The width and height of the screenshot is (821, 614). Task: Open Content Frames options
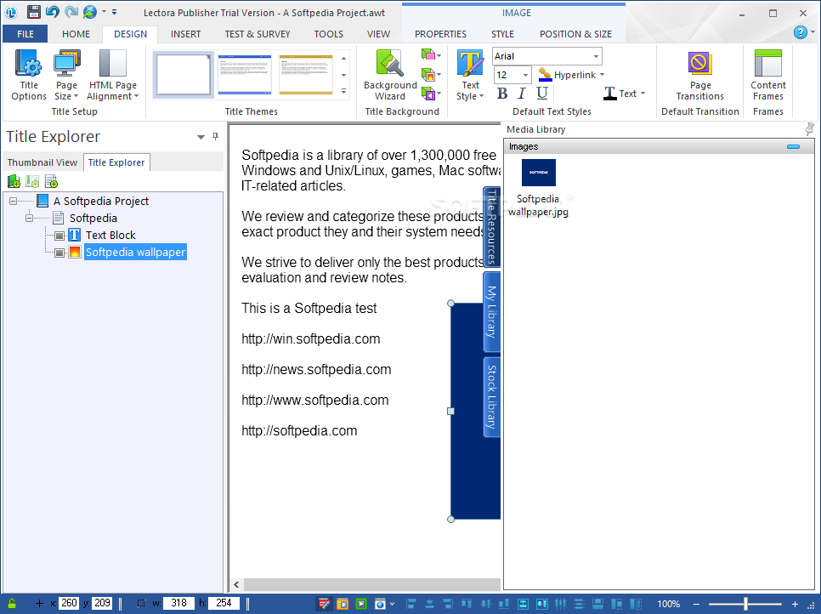pos(767,75)
